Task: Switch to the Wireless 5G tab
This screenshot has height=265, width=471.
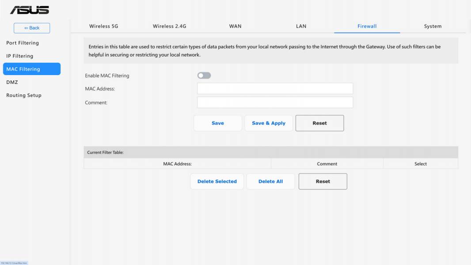Action: tap(104, 26)
